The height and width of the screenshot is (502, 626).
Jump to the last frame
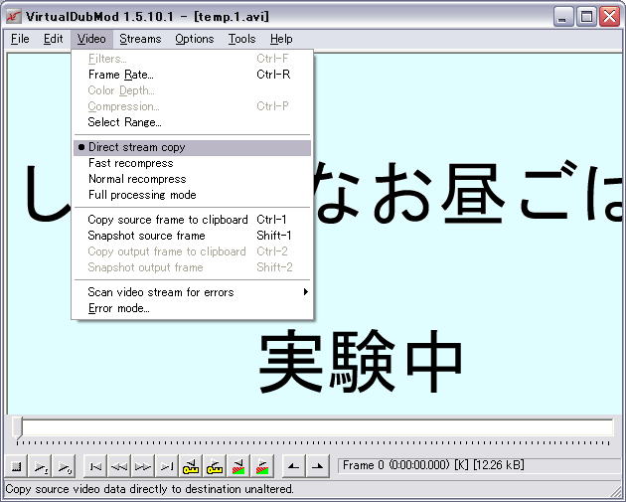click(x=167, y=466)
